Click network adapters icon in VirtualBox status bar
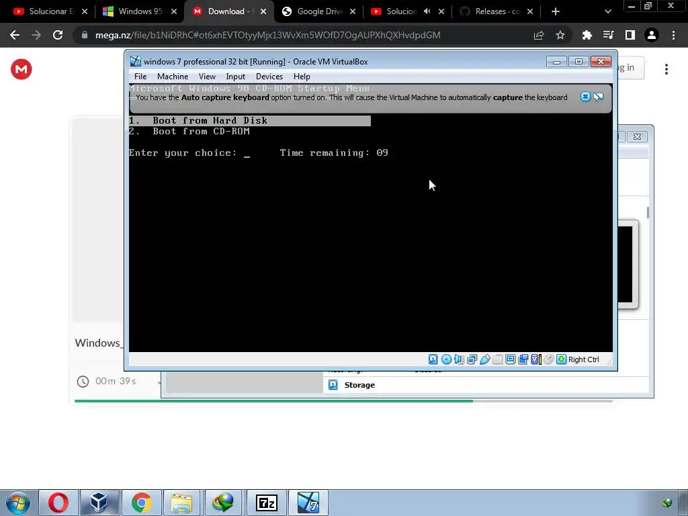Screen dimensions: 688x516 pyautogui.click(x=472, y=359)
